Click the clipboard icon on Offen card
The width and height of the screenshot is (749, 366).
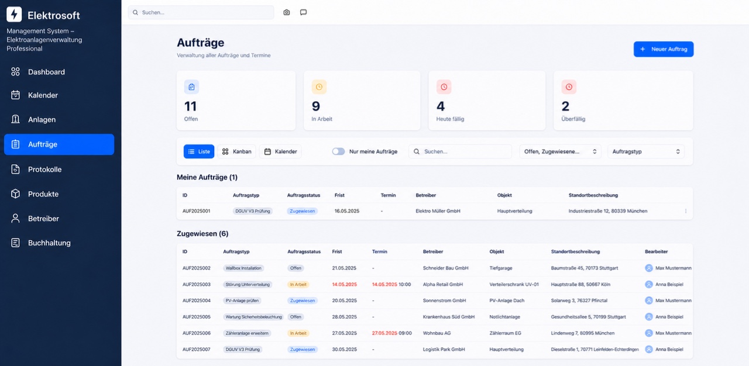click(x=191, y=87)
